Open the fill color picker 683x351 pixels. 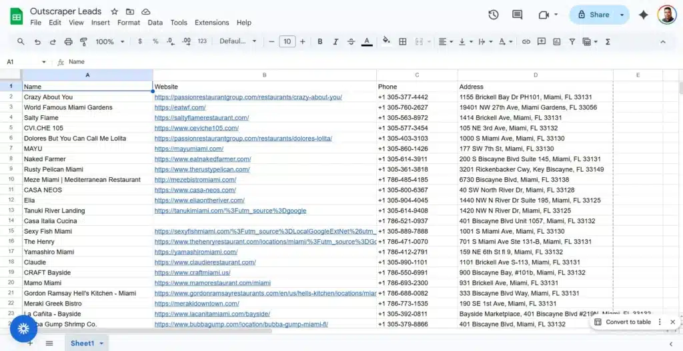(386, 41)
